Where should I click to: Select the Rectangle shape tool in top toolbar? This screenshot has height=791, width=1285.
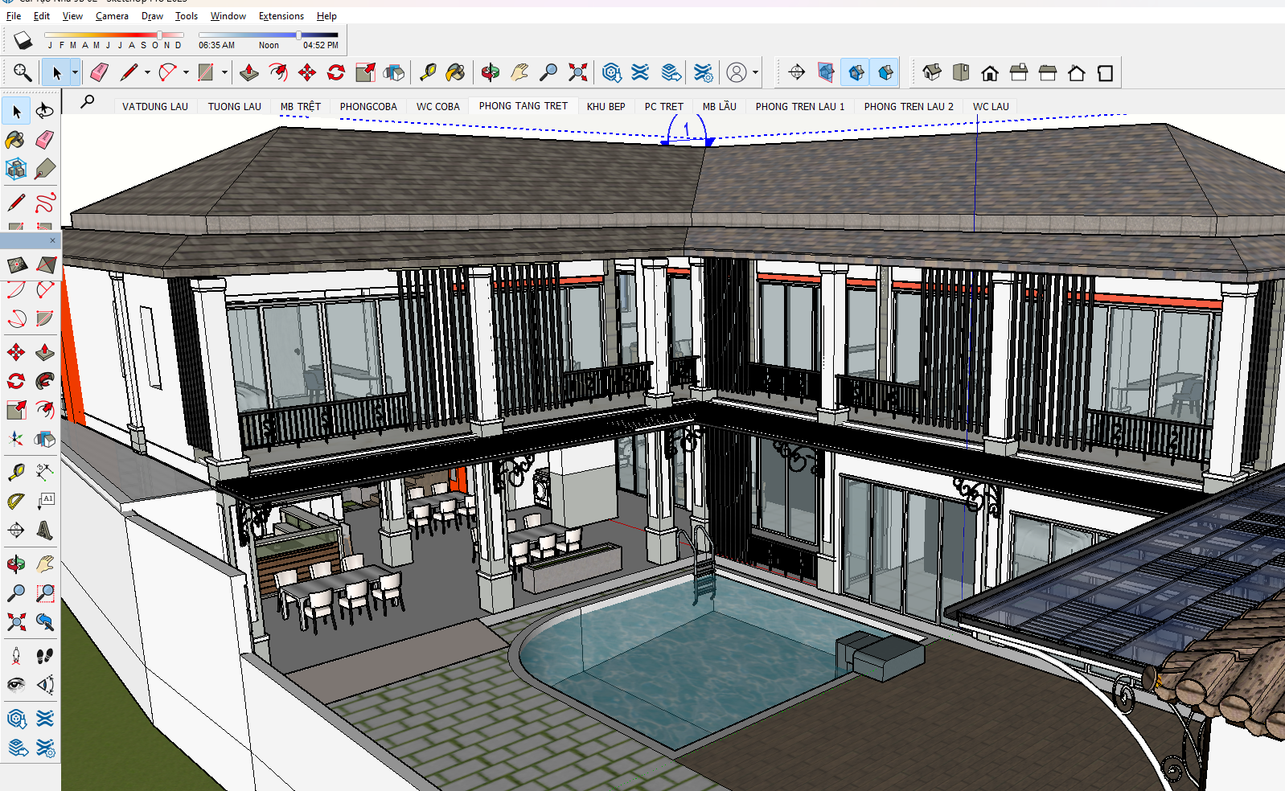click(206, 72)
